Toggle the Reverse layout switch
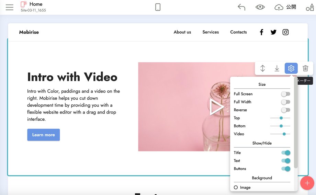The image size is (316, 195). coord(285,110)
